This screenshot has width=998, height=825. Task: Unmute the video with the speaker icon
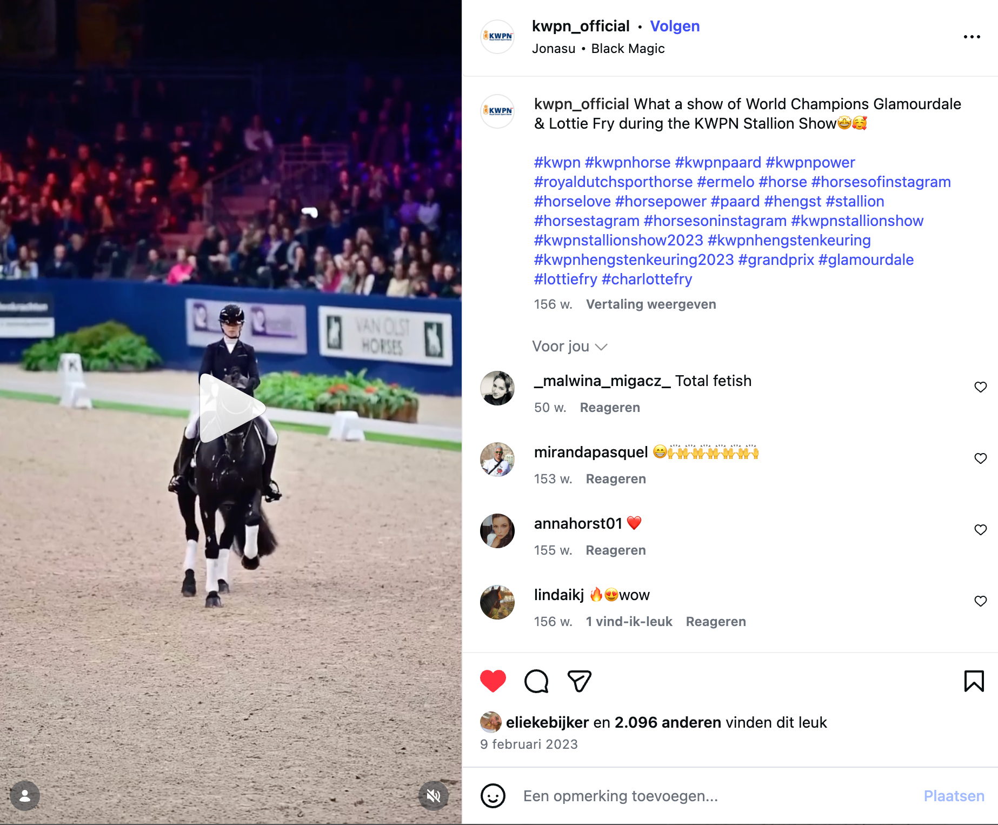(434, 796)
